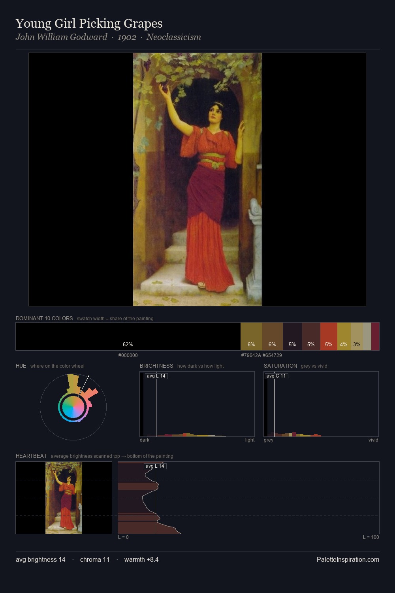Click the #000000 hex label

(128, 355)
